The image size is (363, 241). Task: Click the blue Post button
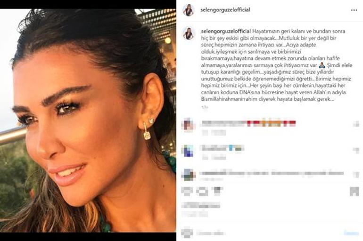[x=351, y=233]
